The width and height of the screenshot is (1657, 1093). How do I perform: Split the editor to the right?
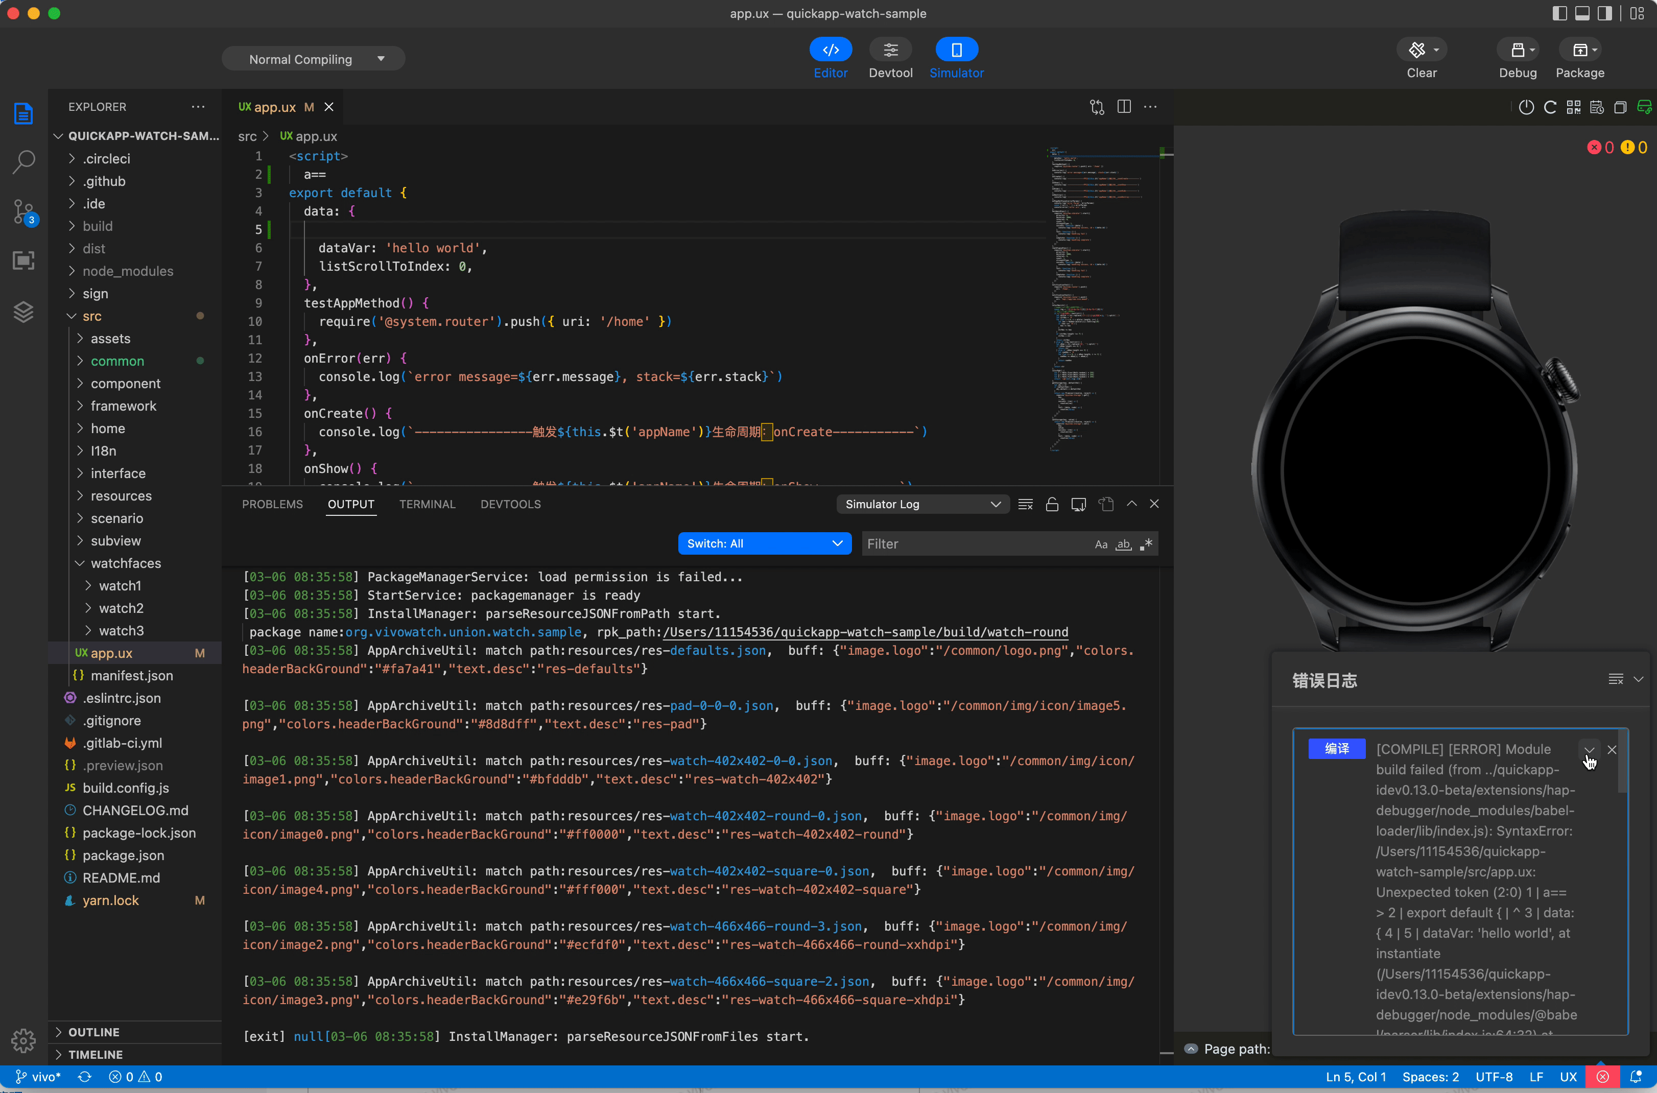1124,107
